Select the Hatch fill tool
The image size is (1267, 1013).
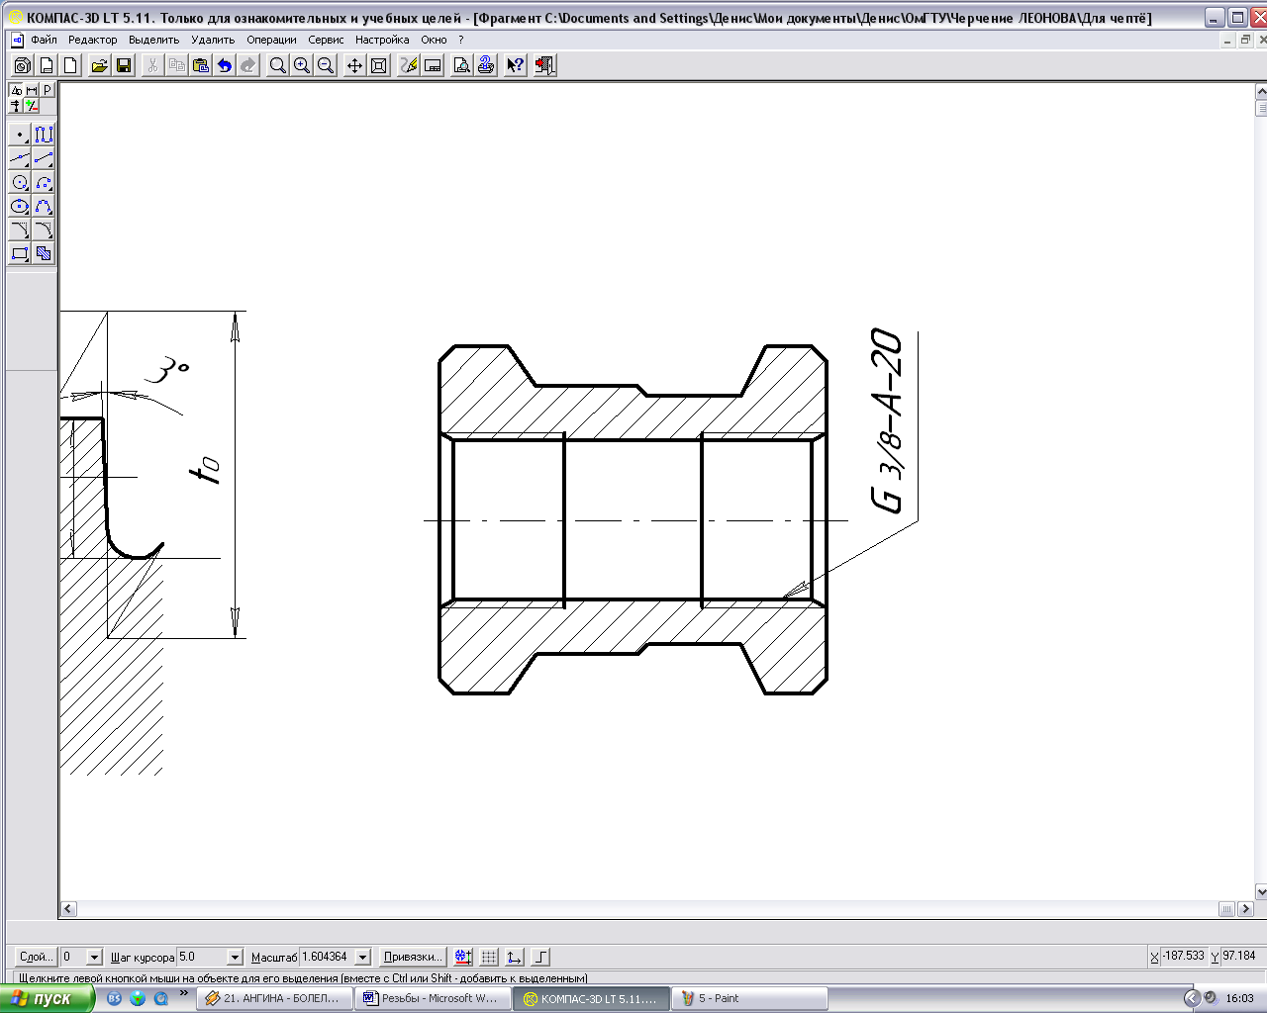pyautogui.click(x=44, y=253)
